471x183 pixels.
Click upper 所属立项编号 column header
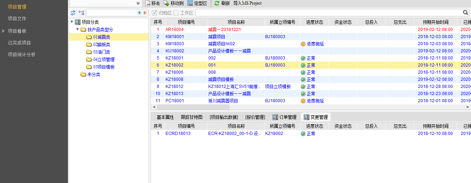point(282,22)
